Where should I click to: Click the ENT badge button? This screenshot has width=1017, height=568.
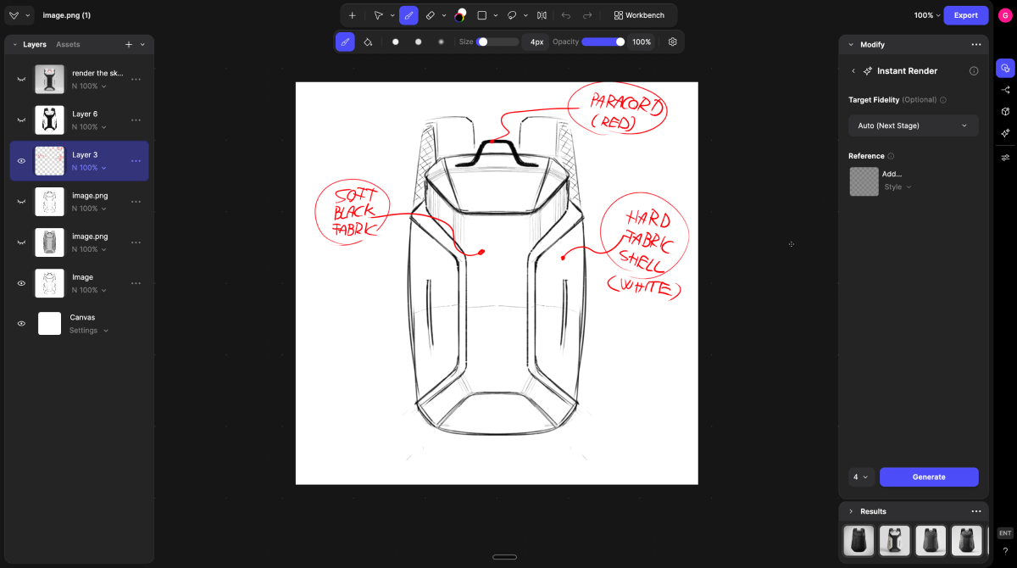click(x=1005, y=533)
